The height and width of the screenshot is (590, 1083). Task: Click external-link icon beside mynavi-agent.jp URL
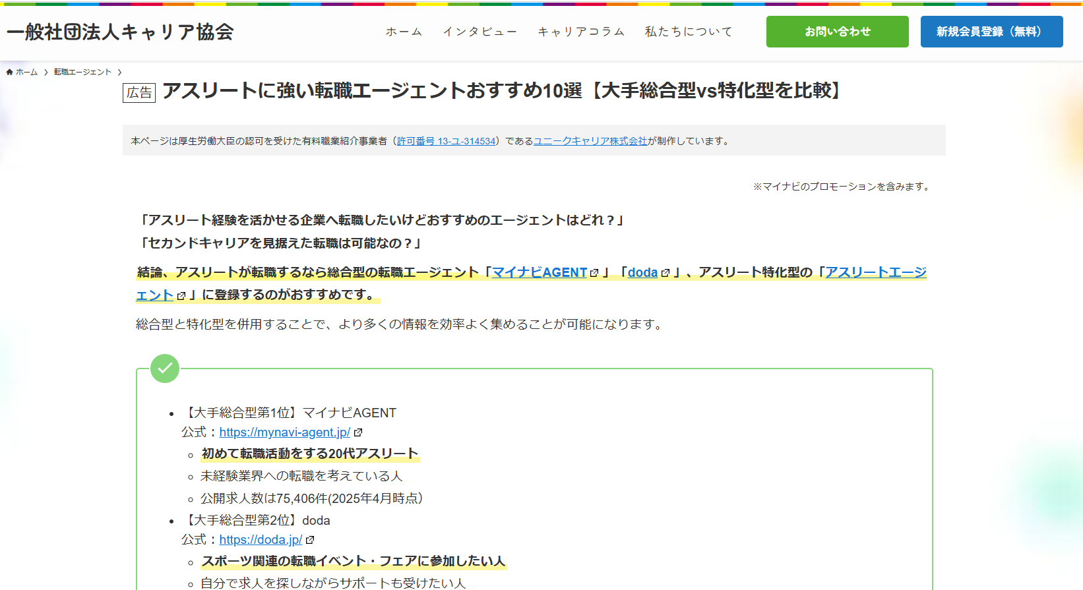coord(358,433)
